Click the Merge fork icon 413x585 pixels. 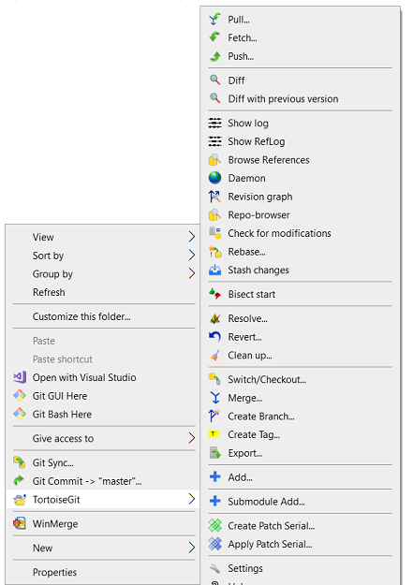(x=214, y=398)
